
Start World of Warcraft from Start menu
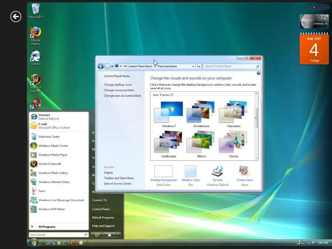[x=59, y=164]
